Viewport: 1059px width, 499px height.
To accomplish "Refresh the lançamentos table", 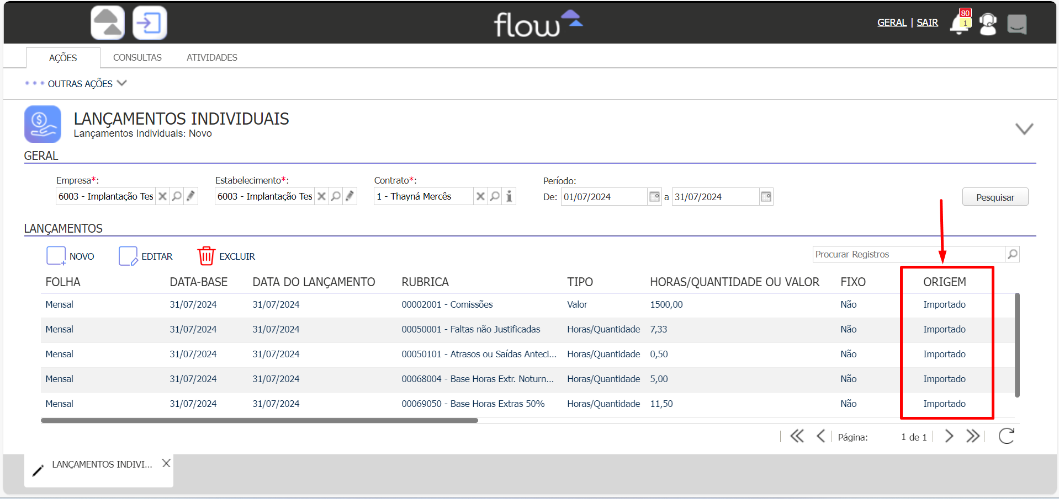I will point(1007,436).
